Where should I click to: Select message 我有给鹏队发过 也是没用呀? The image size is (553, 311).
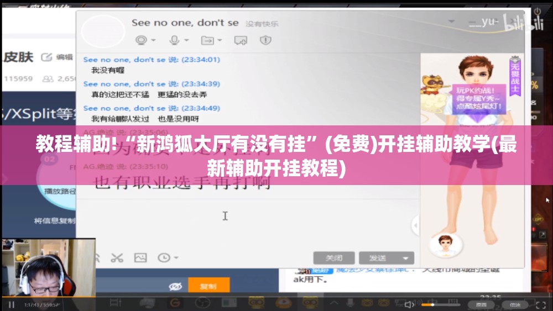tap(145, 119)
